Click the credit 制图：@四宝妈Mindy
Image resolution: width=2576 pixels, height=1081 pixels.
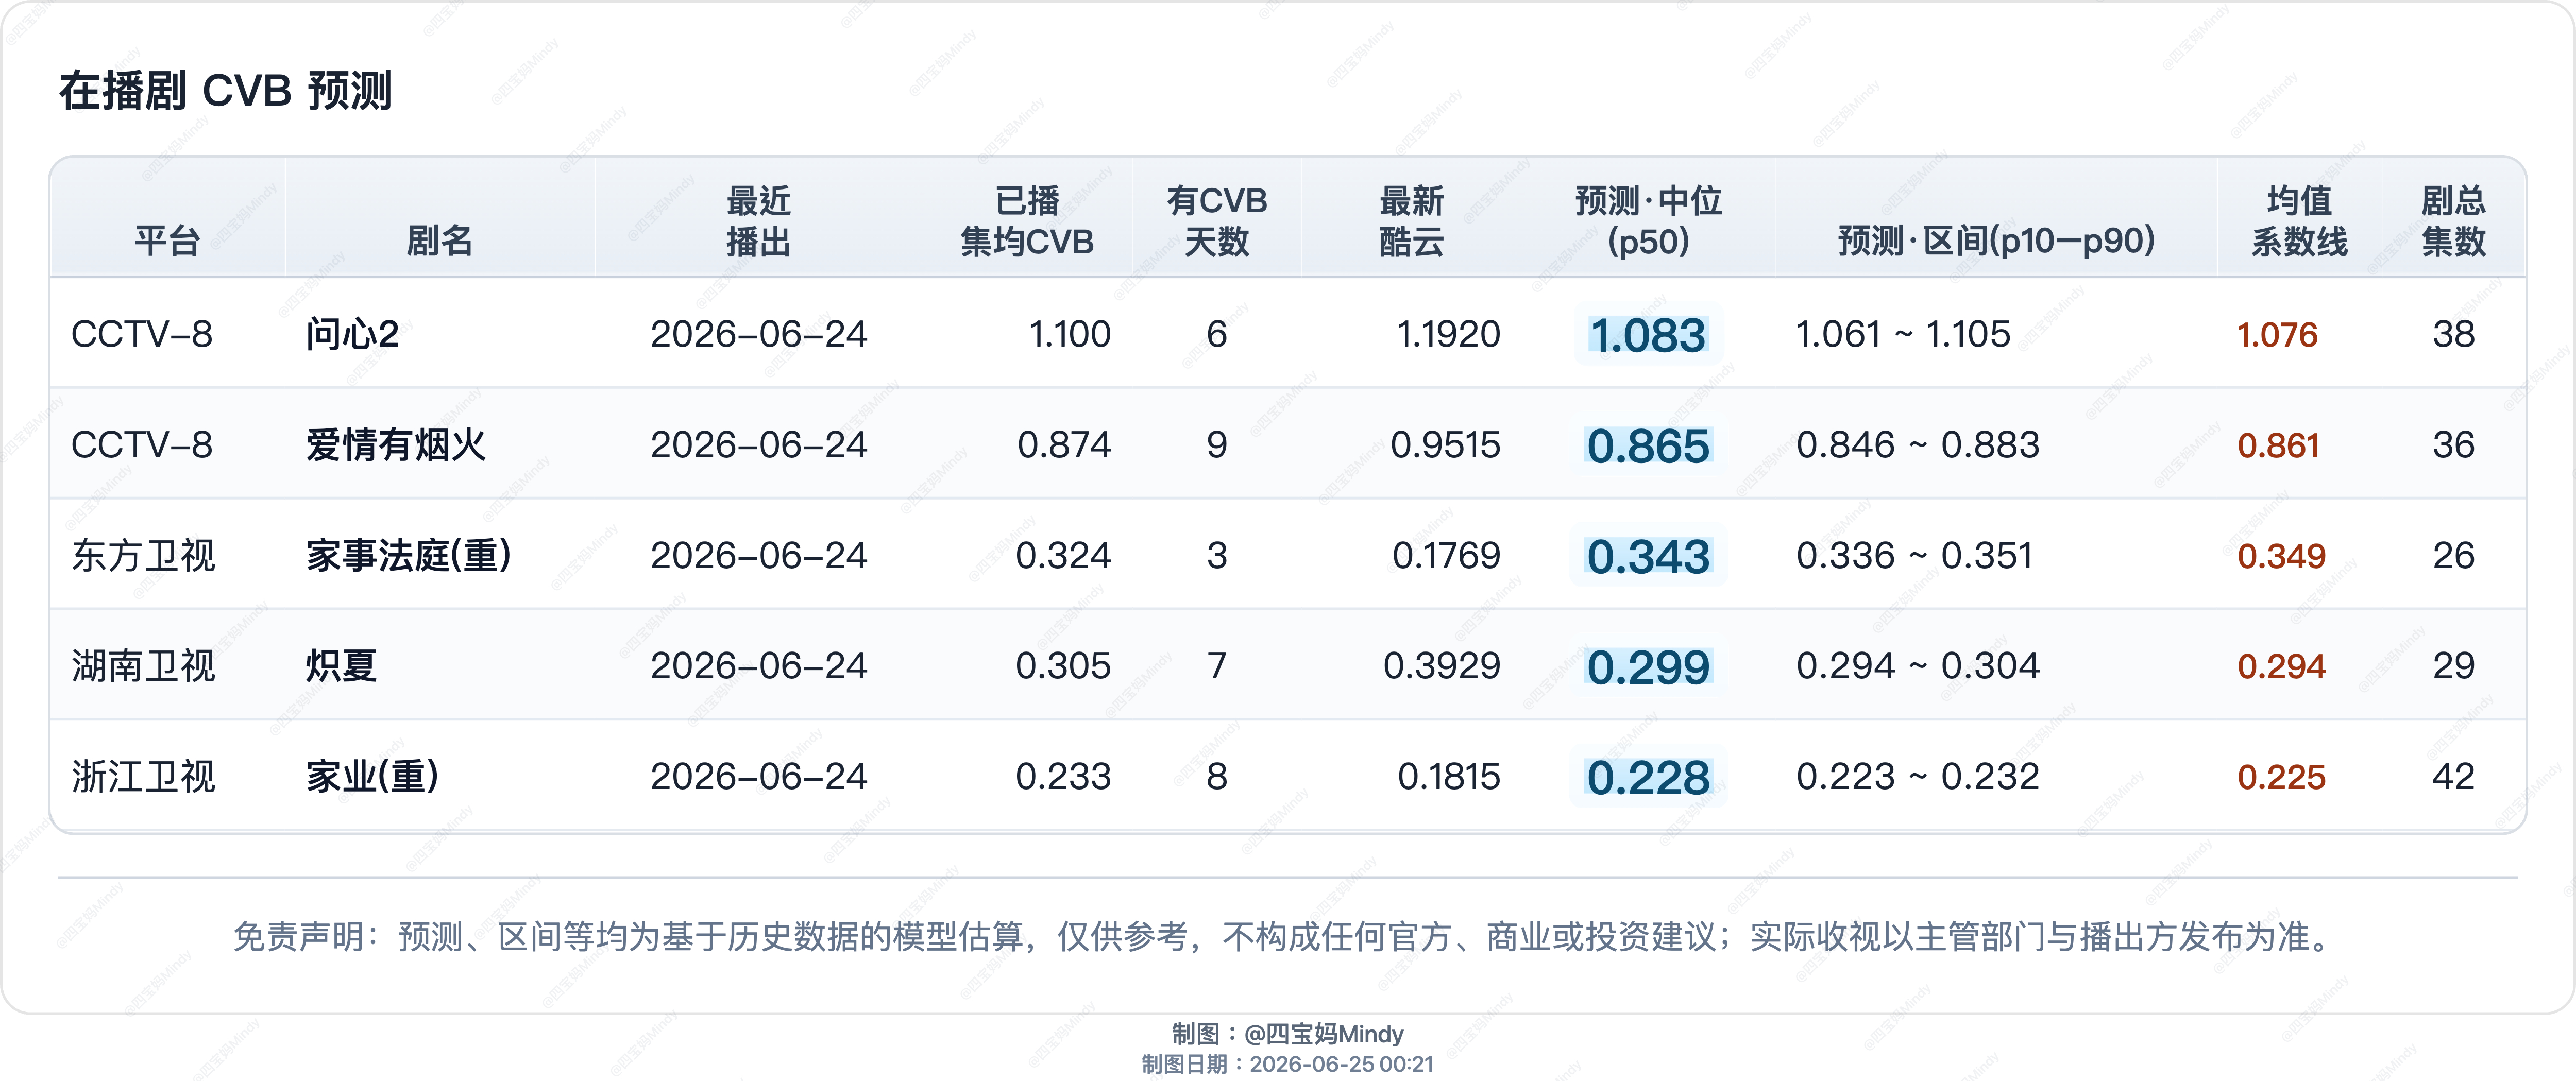coord(1287,1034)
